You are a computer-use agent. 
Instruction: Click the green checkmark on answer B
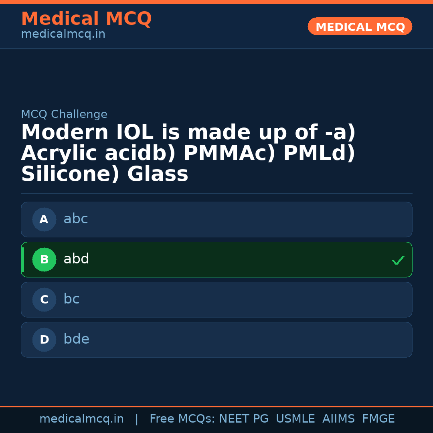398,260
